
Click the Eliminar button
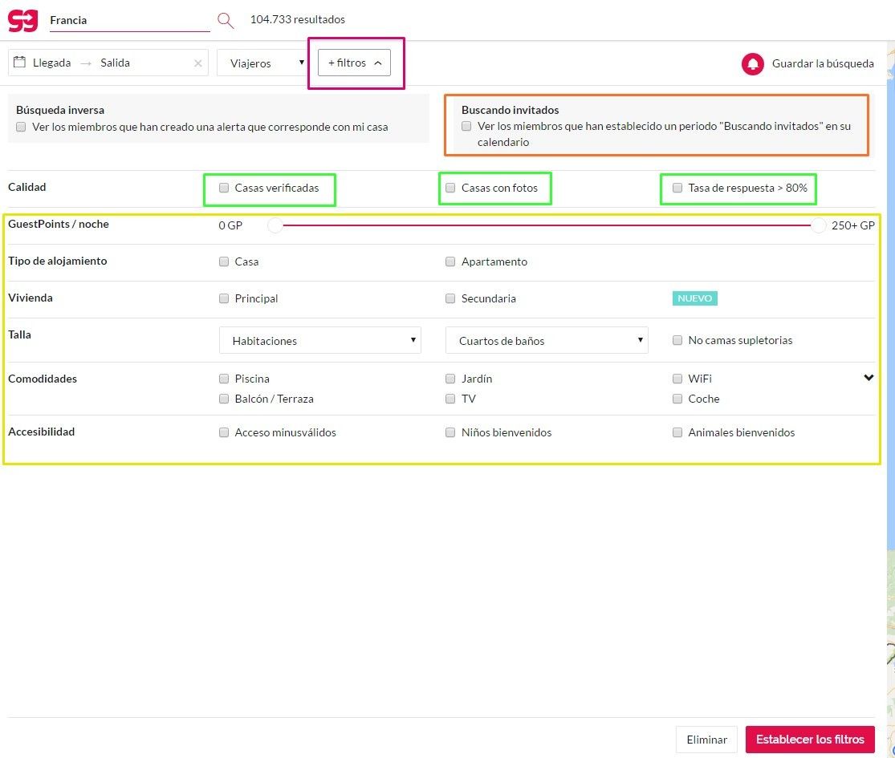[x=706, y=740]
